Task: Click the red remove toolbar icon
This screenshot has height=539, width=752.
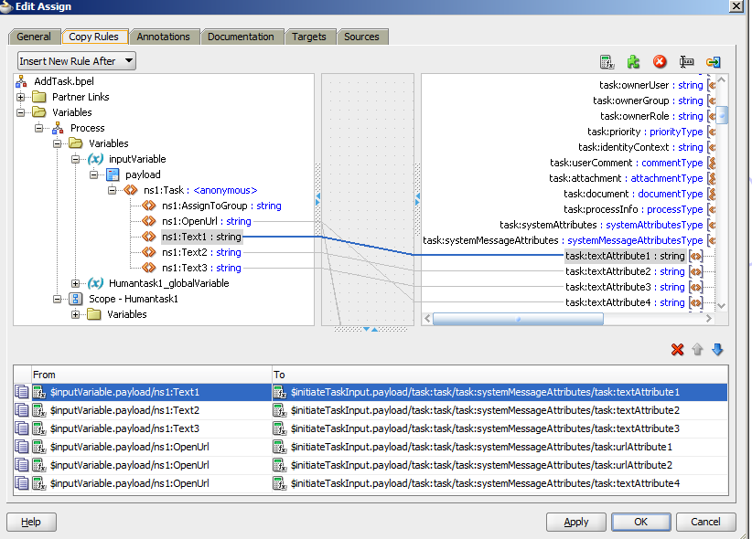Action: point(660,62)
